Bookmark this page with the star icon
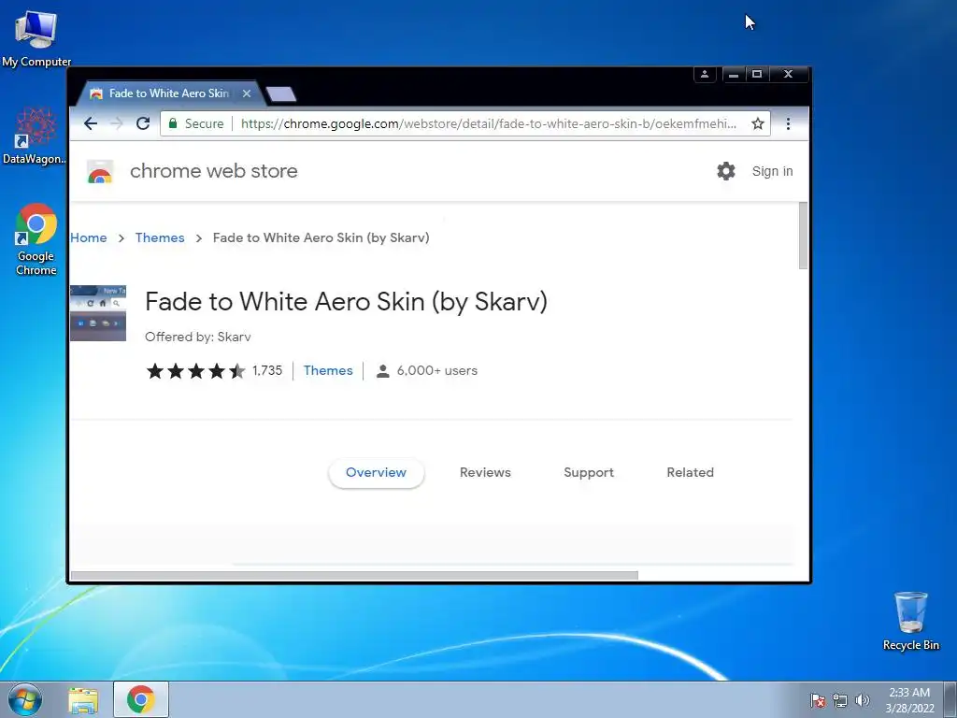Viewport: 957px width, 718px height. coord(757,124)
